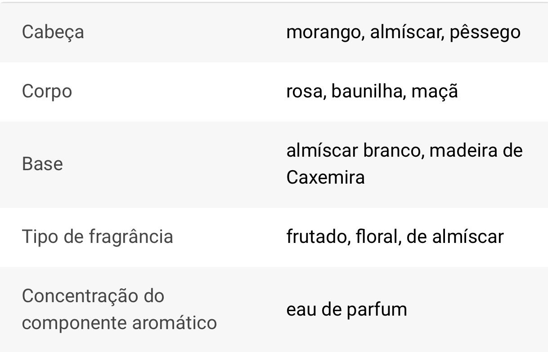The width and height of the screenshot is (548, 352).
Task: Click frutado in the fragrance type row
Action: 318,237
